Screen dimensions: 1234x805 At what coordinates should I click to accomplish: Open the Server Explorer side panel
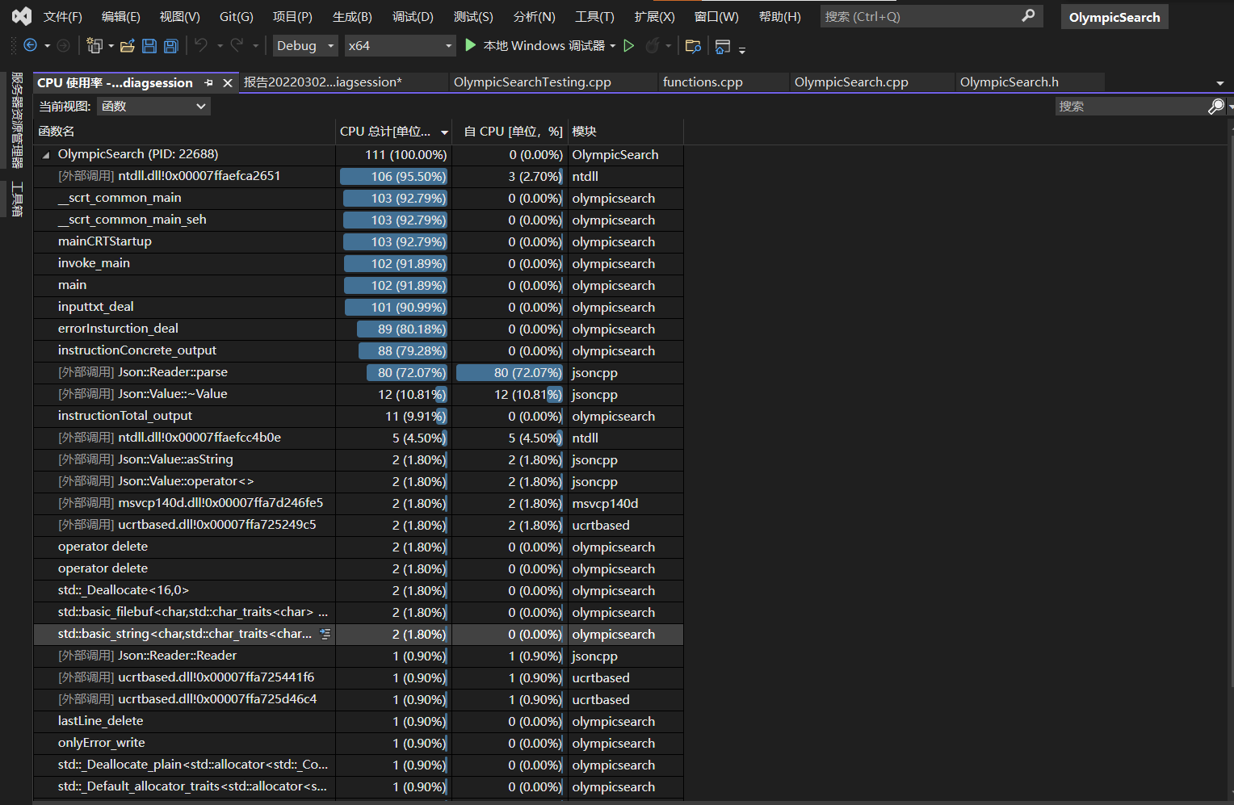16,119
